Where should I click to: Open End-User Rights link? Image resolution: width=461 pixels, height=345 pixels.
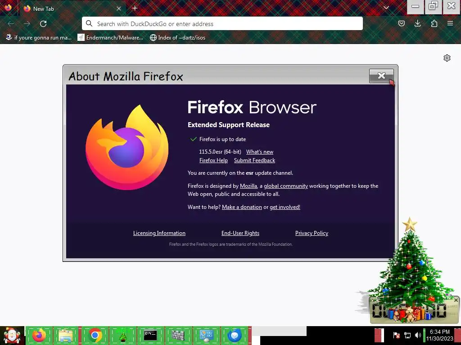pos(240,233)
